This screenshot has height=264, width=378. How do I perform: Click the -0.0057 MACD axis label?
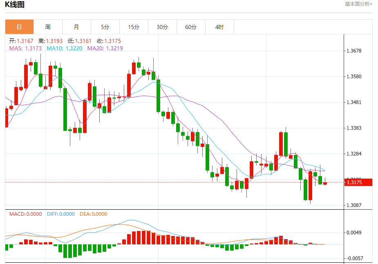tap(354, 258)
